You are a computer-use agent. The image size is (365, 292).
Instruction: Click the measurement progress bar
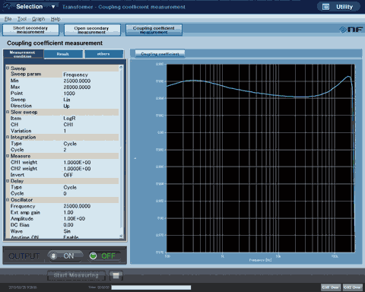pyautogui.click(x=151, y=287)
